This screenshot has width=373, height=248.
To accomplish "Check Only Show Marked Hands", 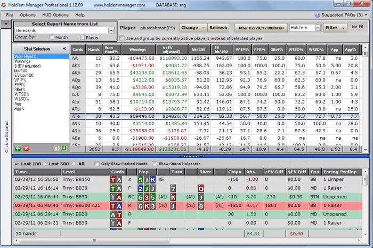I will [x=97, y=164].
